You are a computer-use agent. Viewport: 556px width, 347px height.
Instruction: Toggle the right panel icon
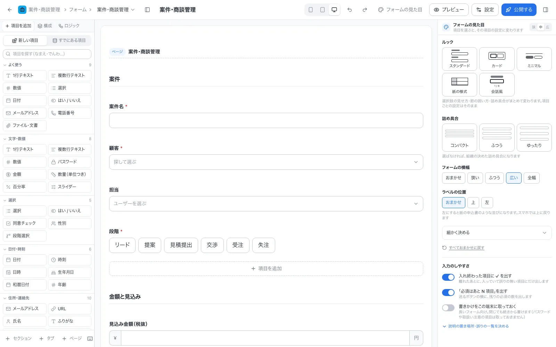546,10
